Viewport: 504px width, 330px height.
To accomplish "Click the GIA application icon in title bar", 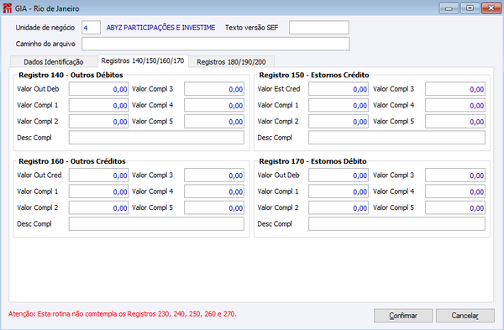I will pyautogui.click(x=7, y=8).
